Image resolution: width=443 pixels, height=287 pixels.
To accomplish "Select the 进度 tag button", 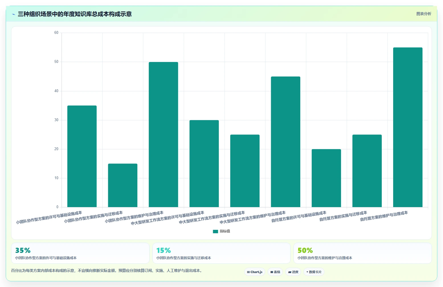I will click(293, 272).
